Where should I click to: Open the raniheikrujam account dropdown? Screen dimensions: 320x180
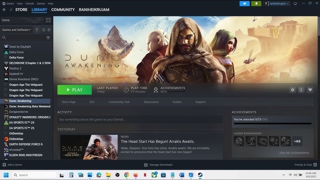(279, 4)
